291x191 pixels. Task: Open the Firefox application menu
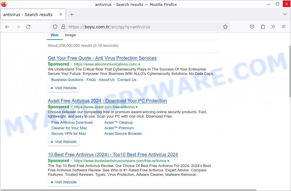coord(284,27)
